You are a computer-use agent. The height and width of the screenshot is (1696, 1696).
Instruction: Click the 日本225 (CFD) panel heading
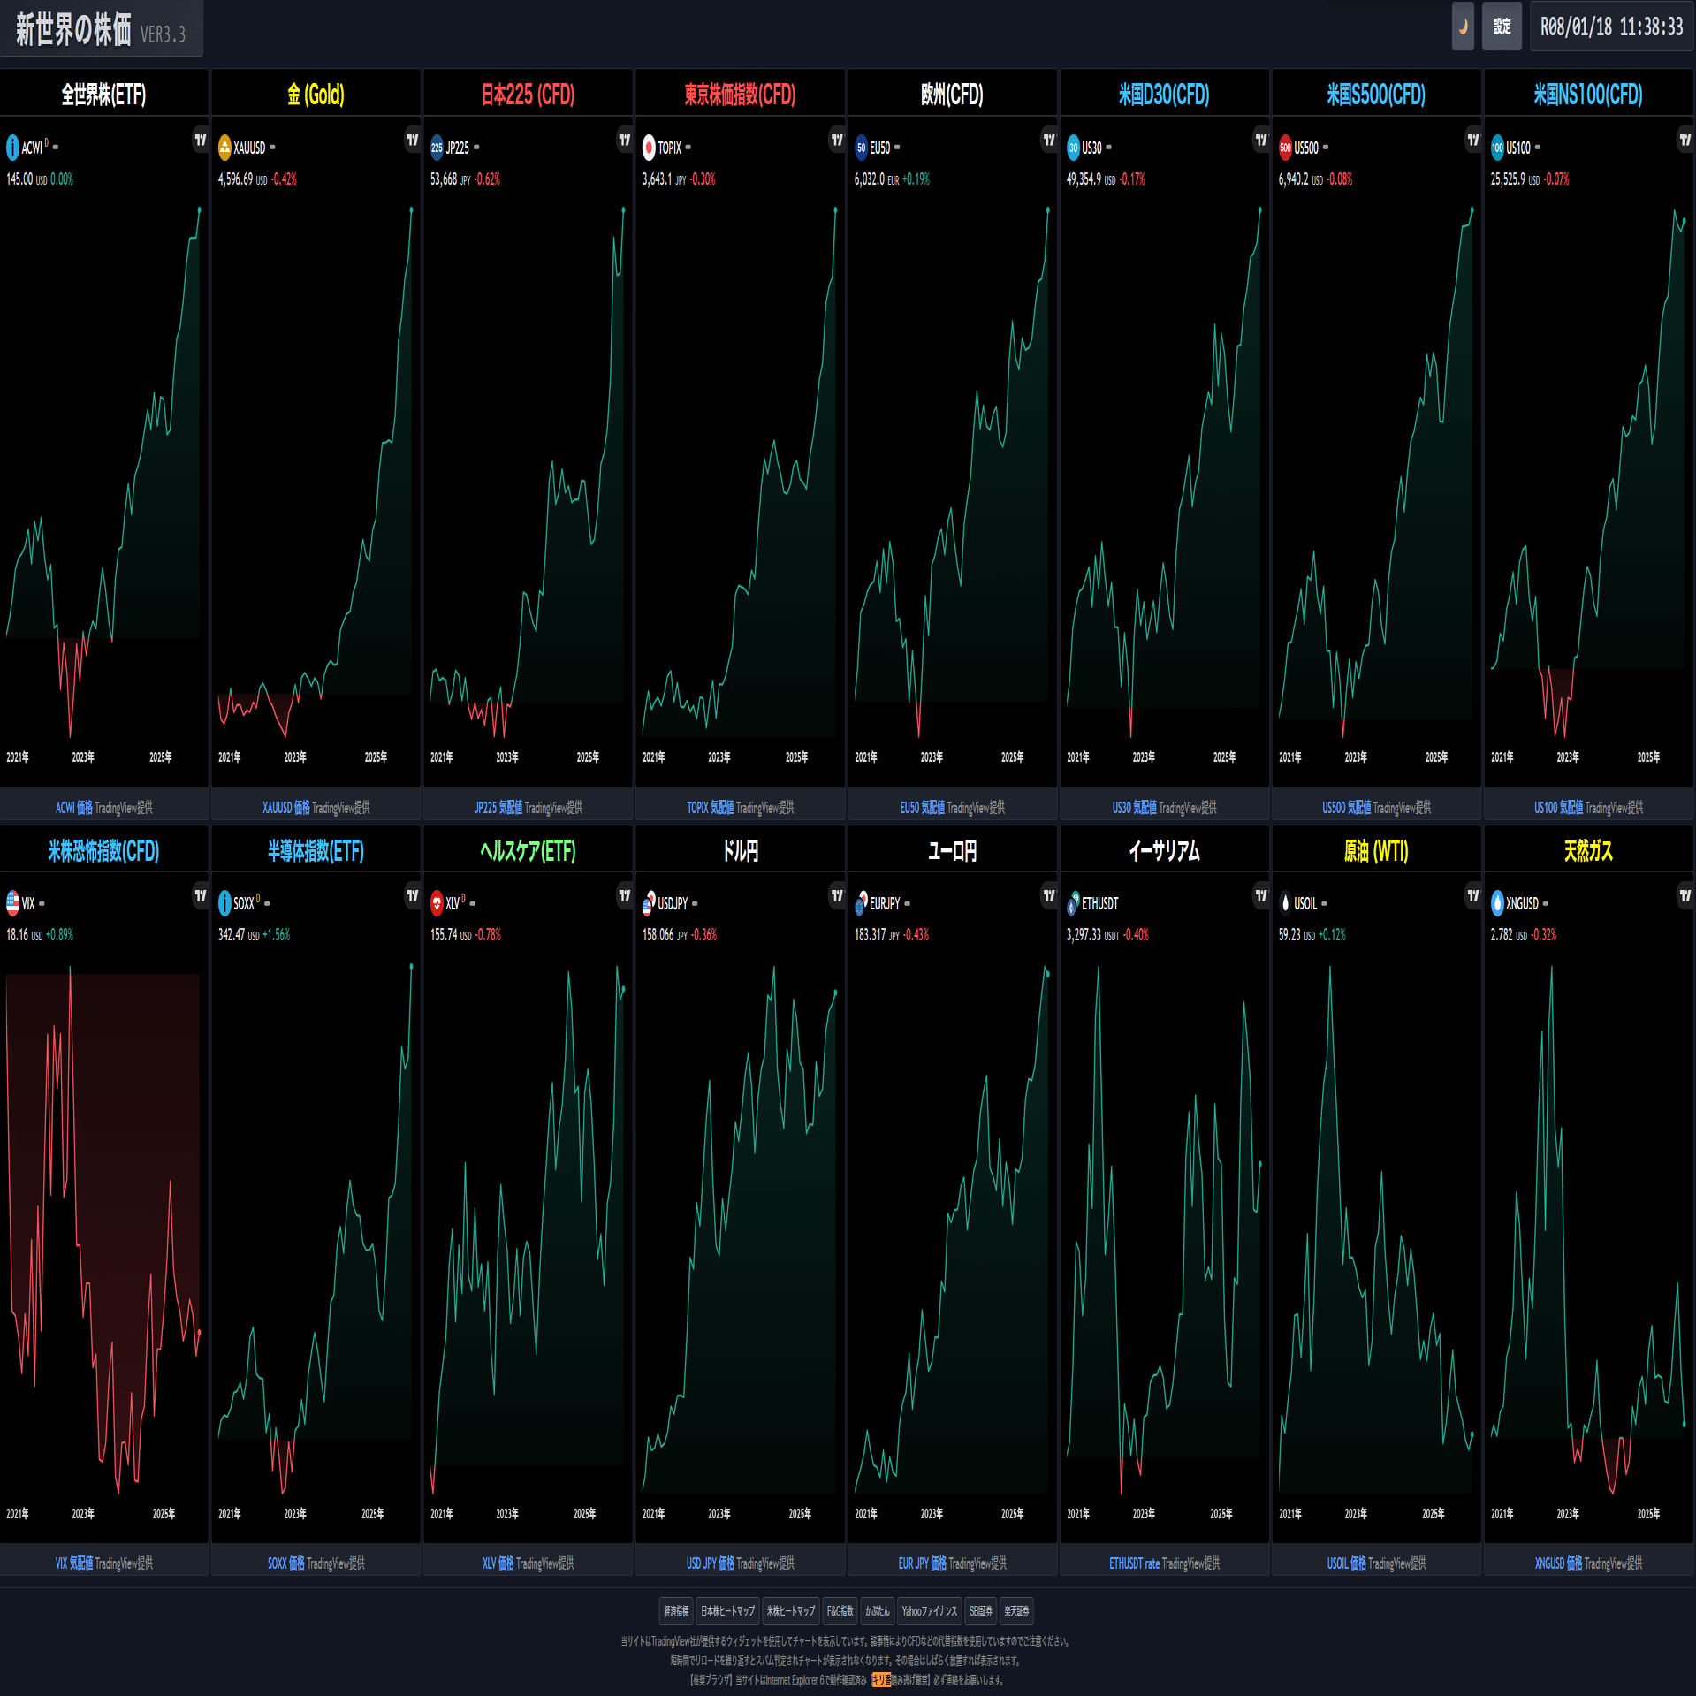click(x=528, y=95)
